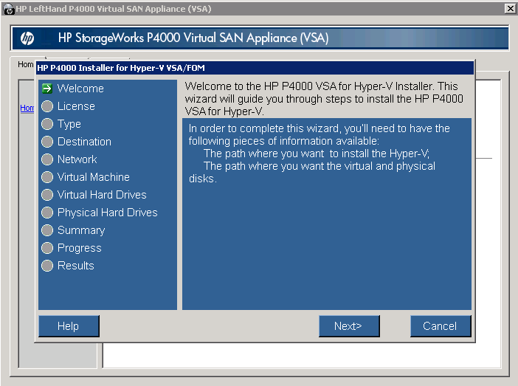Select the Virtual Machine step label
Image resolution: width=518 pixels, height=386 pixels.
point(94,177)
